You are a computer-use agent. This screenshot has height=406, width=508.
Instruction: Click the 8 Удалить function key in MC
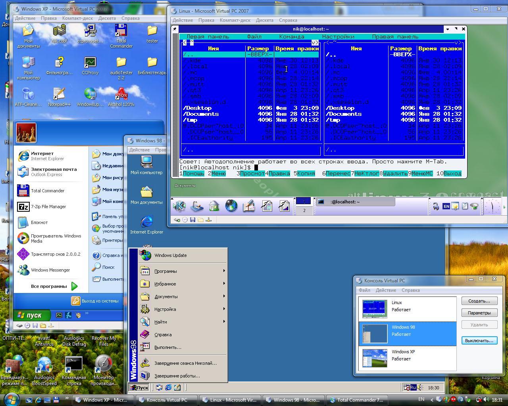393,173
